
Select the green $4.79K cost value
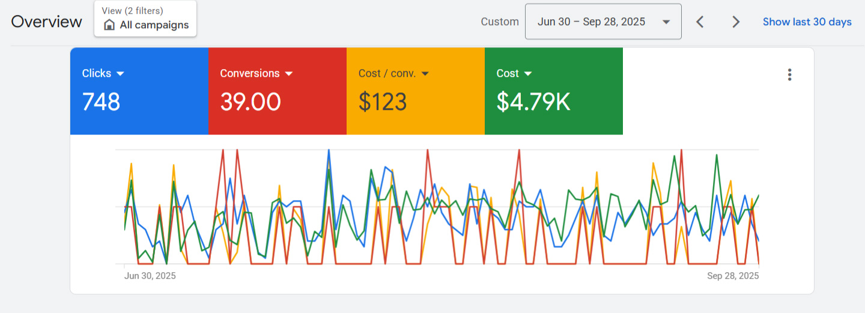[x=533, y=102]
